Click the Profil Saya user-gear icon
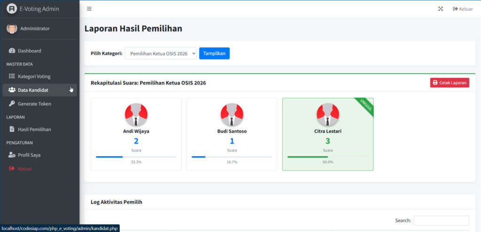This screenshot has width=481, height=232. click(12, 155)
